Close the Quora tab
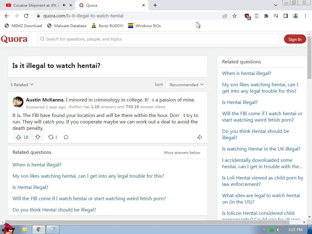 pyautogui.click(x=144, y=5)
